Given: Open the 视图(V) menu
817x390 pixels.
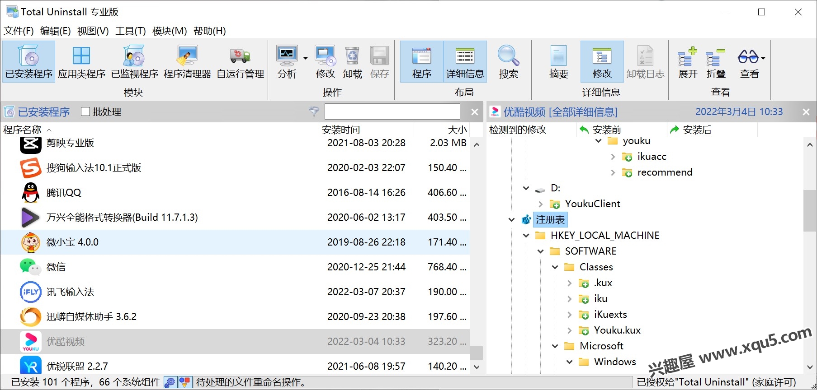Looking at the screenshot, I should (x=93, y=31).
